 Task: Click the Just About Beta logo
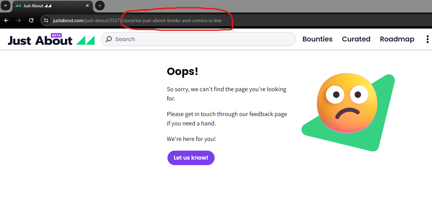[51, 39]
